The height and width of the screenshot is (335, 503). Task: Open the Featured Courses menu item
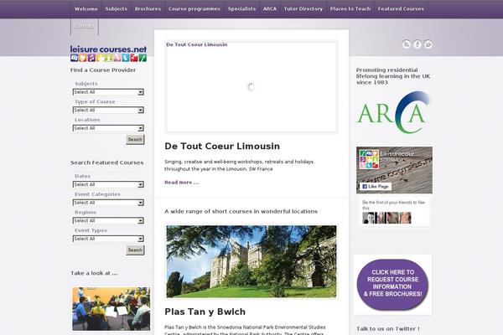pyautogui.click(x=401, y=9)
